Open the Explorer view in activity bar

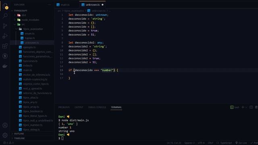click(5, 6)
